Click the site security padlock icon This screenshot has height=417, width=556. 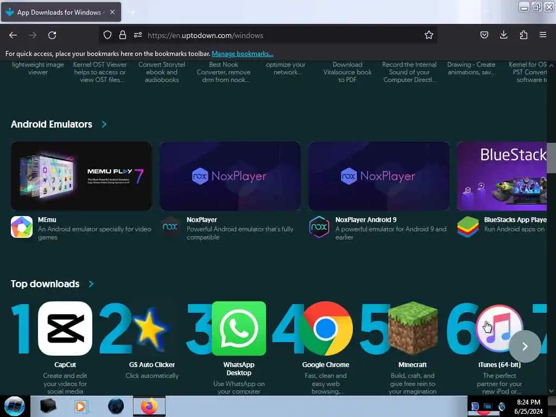123,35
